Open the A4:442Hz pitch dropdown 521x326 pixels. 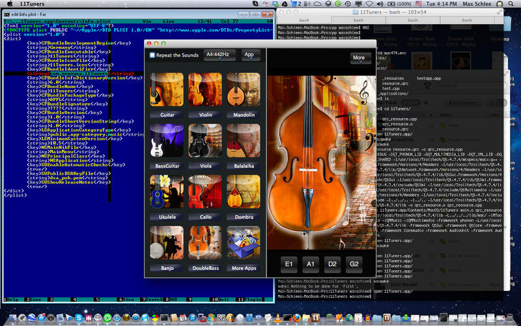point(219,55)
